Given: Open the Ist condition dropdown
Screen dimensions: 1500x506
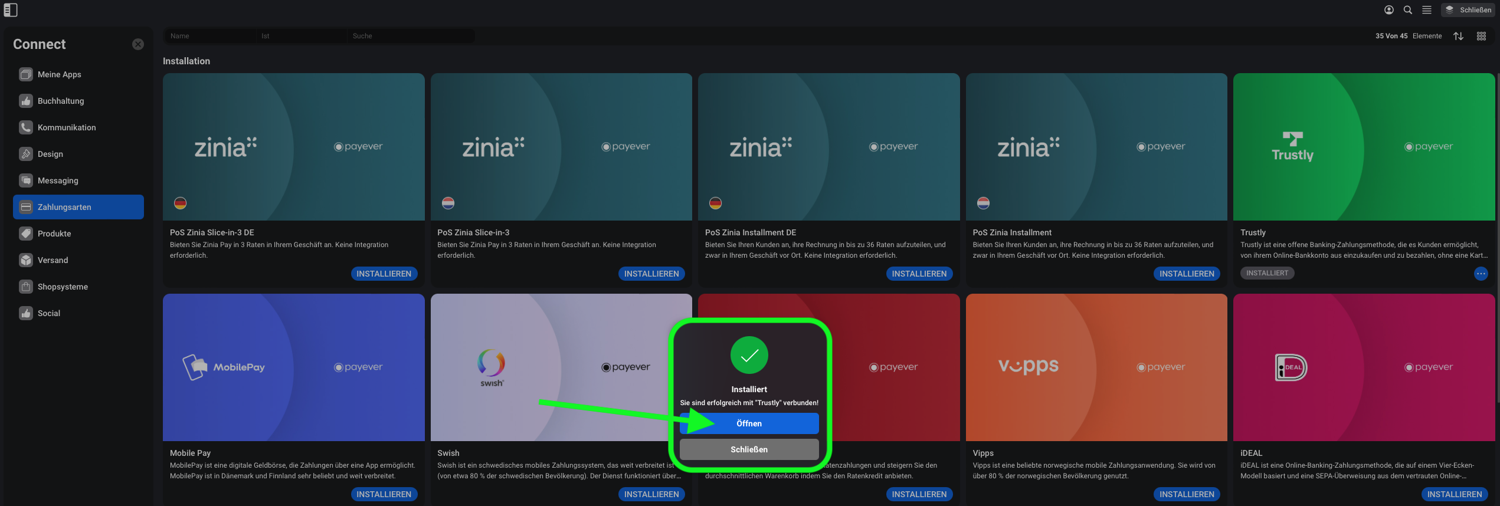Looking at the screenshot, I should [x=302, y=36].
